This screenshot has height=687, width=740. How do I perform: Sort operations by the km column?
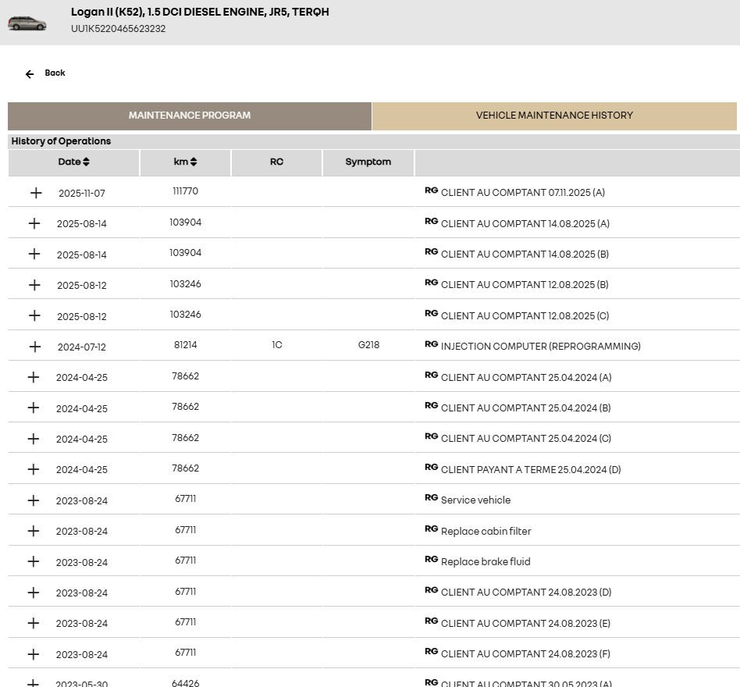(x=185, y=162)
